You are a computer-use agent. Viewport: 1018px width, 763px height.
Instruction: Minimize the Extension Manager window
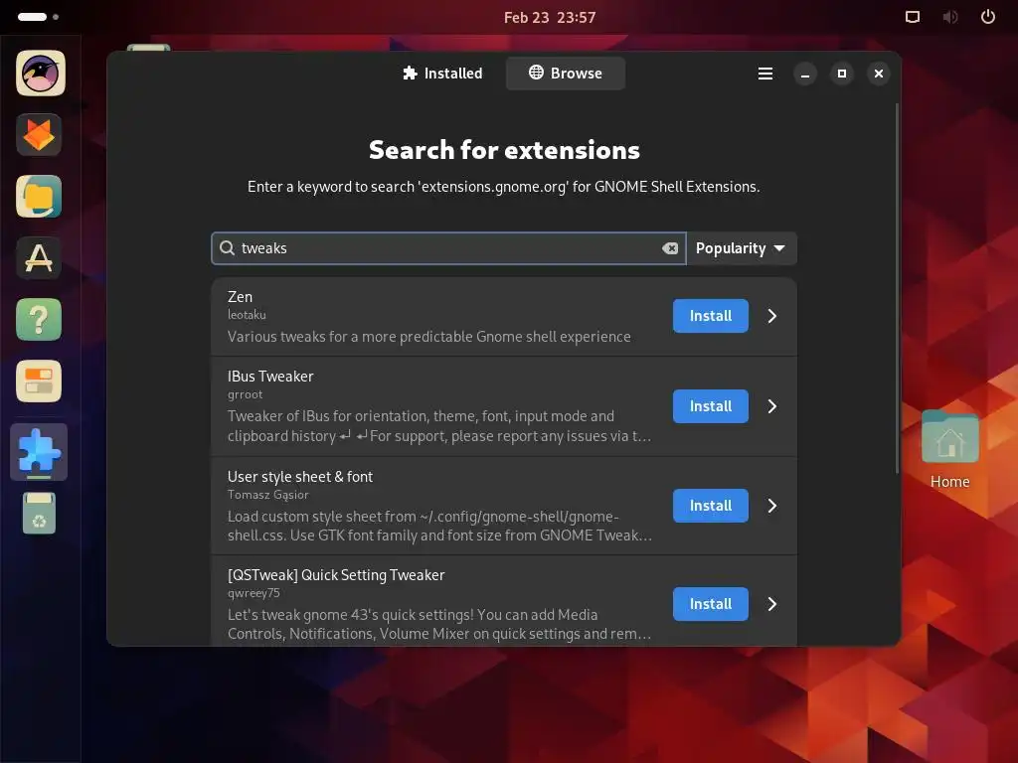(805, 74)
